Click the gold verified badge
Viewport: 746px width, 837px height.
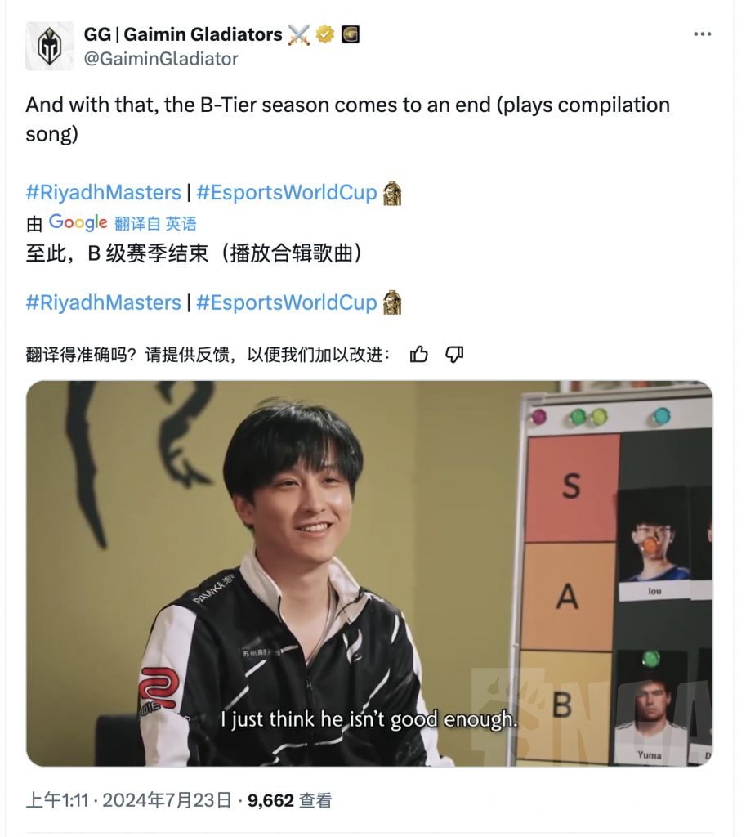pos(325,34)
